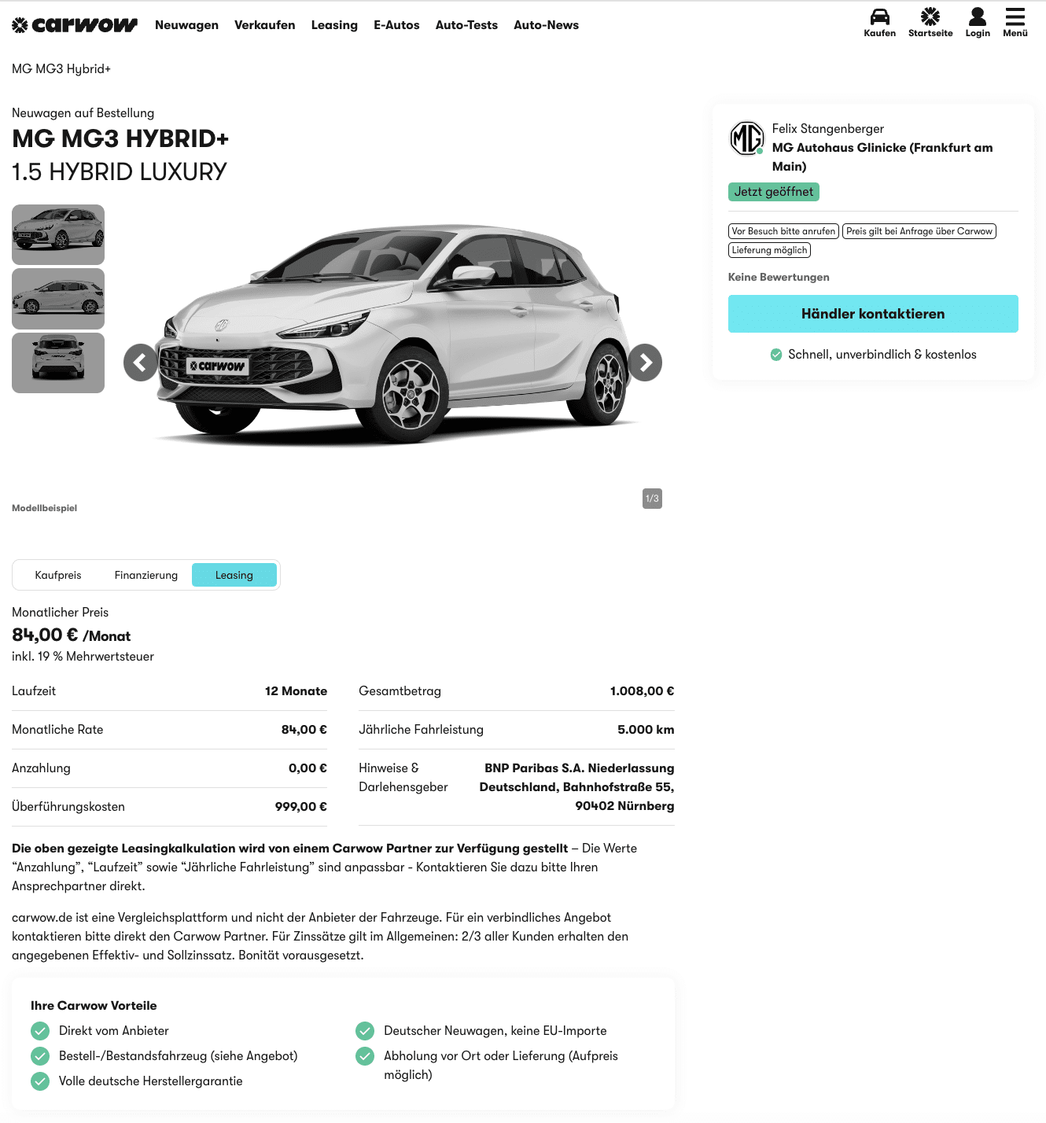The height and width of the screenshot is (1123, 1046).
Task: Select the Leasing pricing option
Action: [234, 575]
